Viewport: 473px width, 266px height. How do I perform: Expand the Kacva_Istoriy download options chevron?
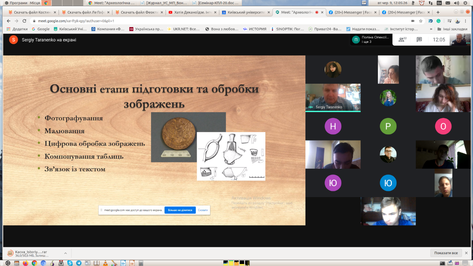click(65, 253)
